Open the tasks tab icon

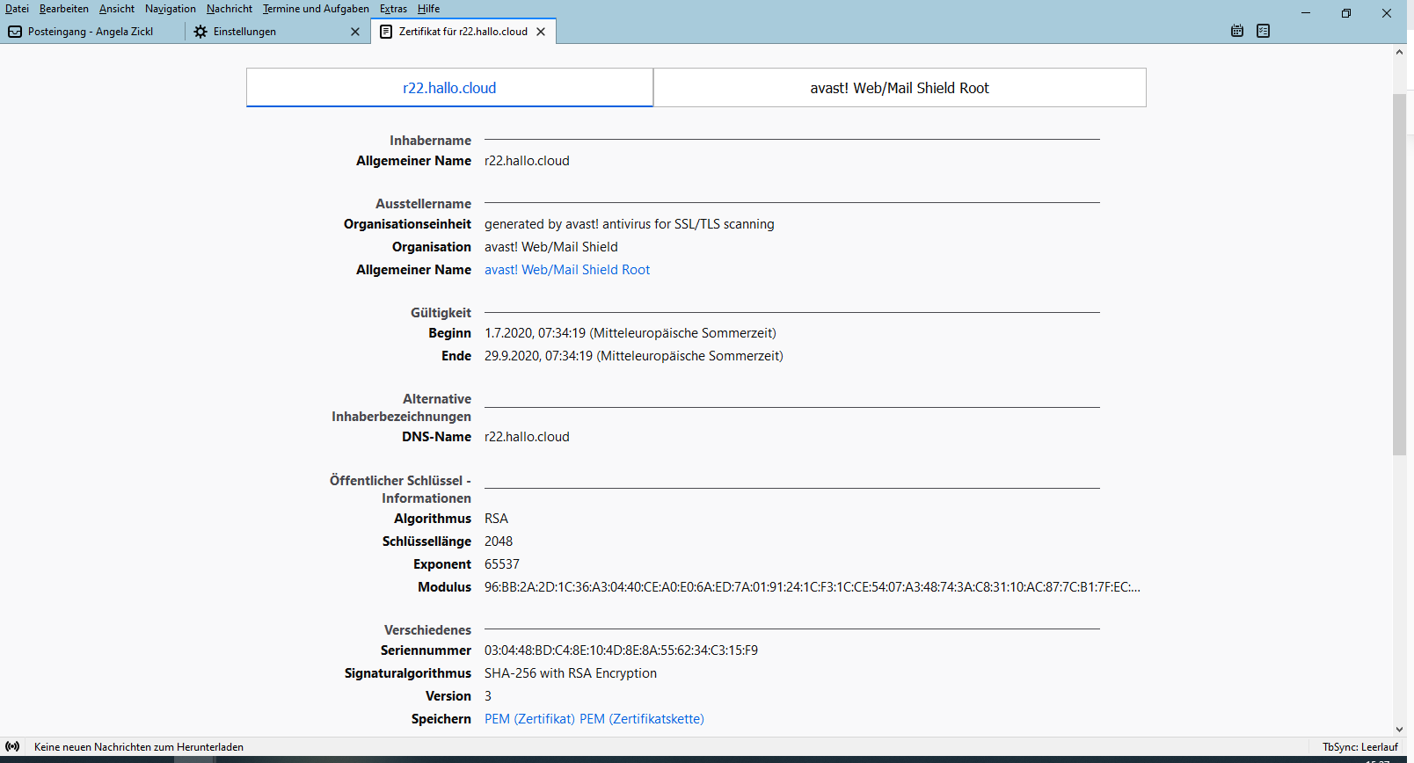(x=1264, y=31)
